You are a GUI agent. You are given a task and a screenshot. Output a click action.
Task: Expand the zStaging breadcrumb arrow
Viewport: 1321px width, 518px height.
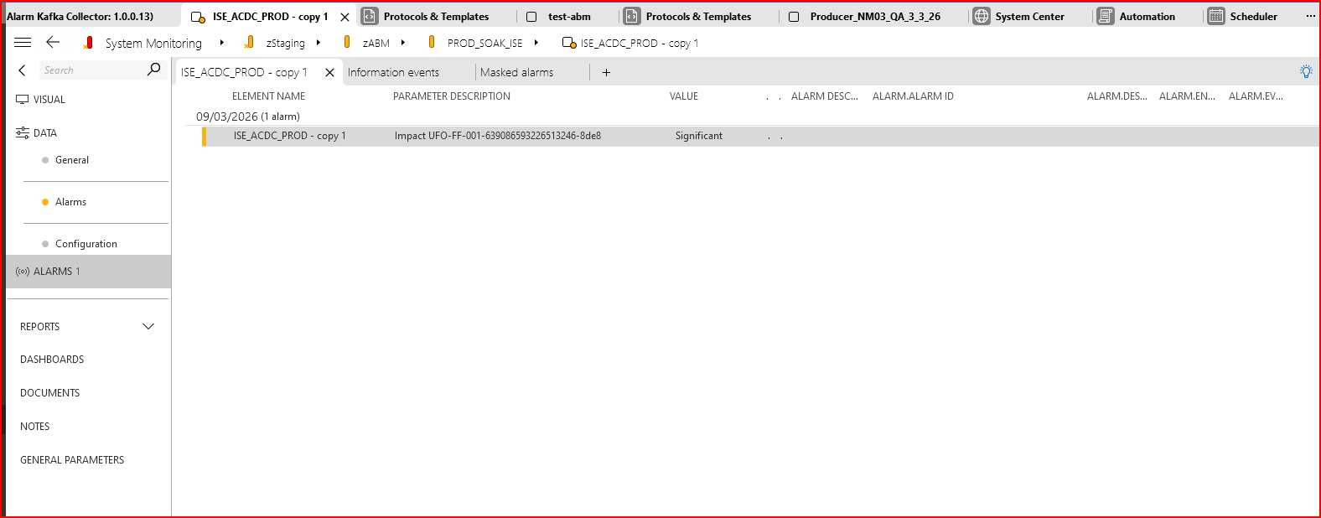click(319, 43)
